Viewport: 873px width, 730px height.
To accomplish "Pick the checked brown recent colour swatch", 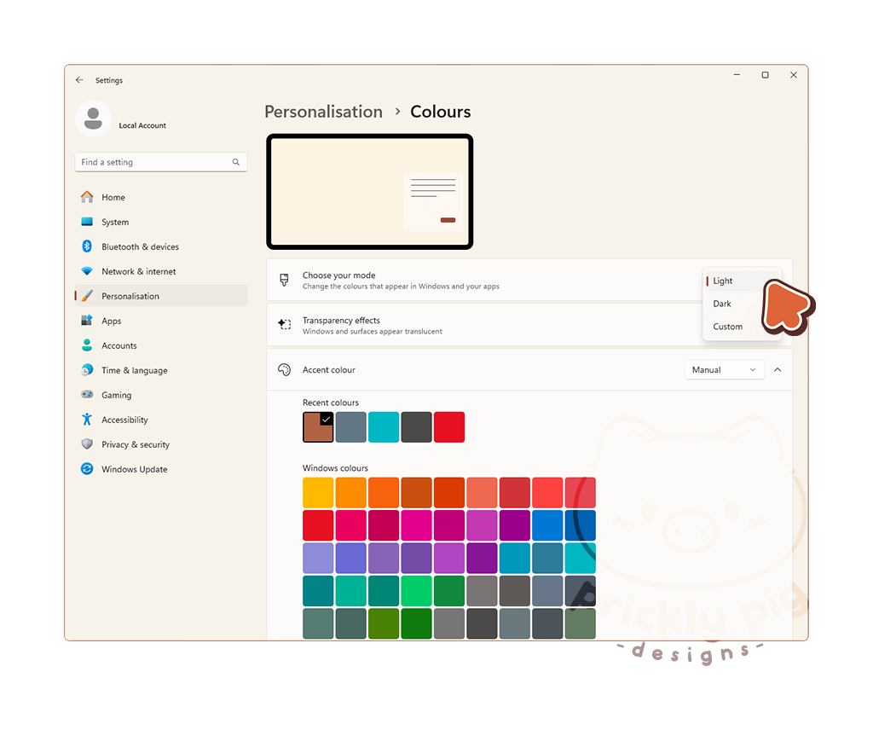I will (x=318, y=427).
